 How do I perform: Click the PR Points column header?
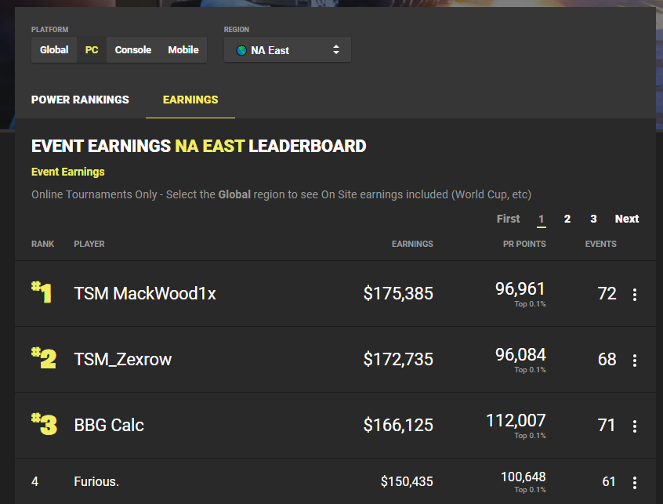[524, 244]
